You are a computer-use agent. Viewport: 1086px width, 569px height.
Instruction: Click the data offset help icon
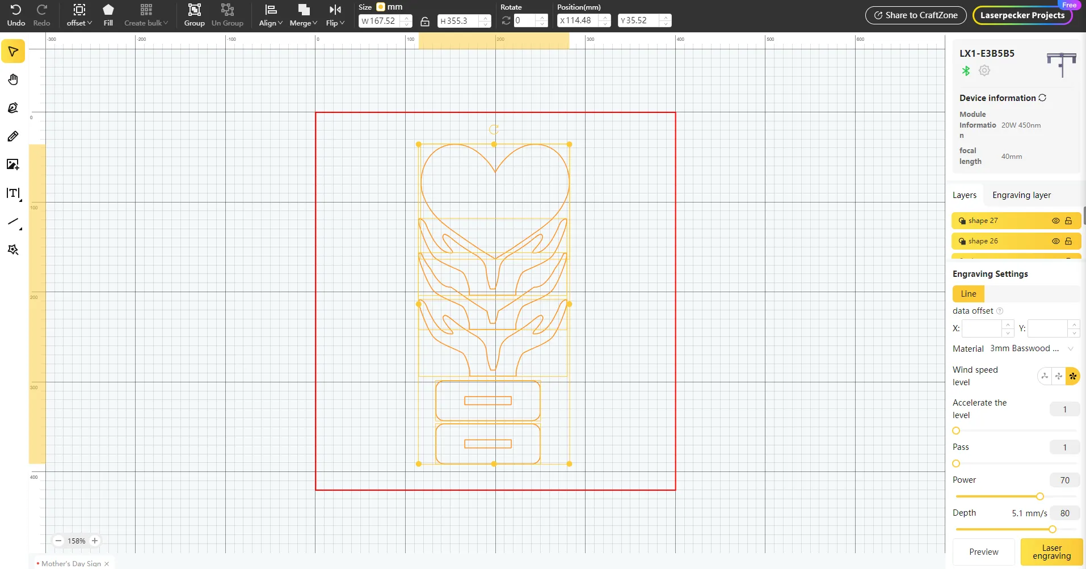point(1000,311)
